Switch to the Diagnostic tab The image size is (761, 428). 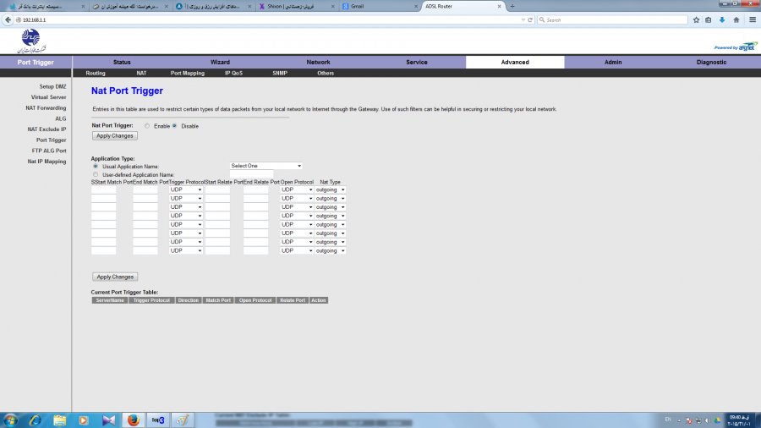coord(711,62)
